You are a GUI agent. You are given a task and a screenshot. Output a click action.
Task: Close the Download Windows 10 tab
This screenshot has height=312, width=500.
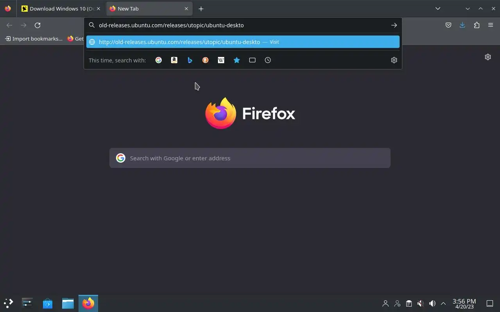98,9
